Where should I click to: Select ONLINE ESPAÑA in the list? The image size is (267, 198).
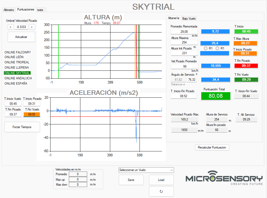[x=16, y=84]
